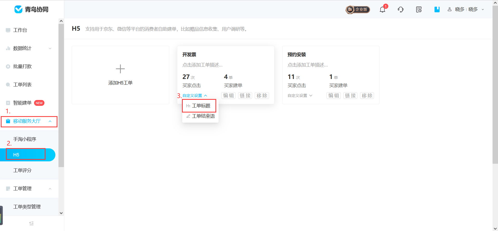Collapse the 移动服务大厅 chevron

click(50, 121)
